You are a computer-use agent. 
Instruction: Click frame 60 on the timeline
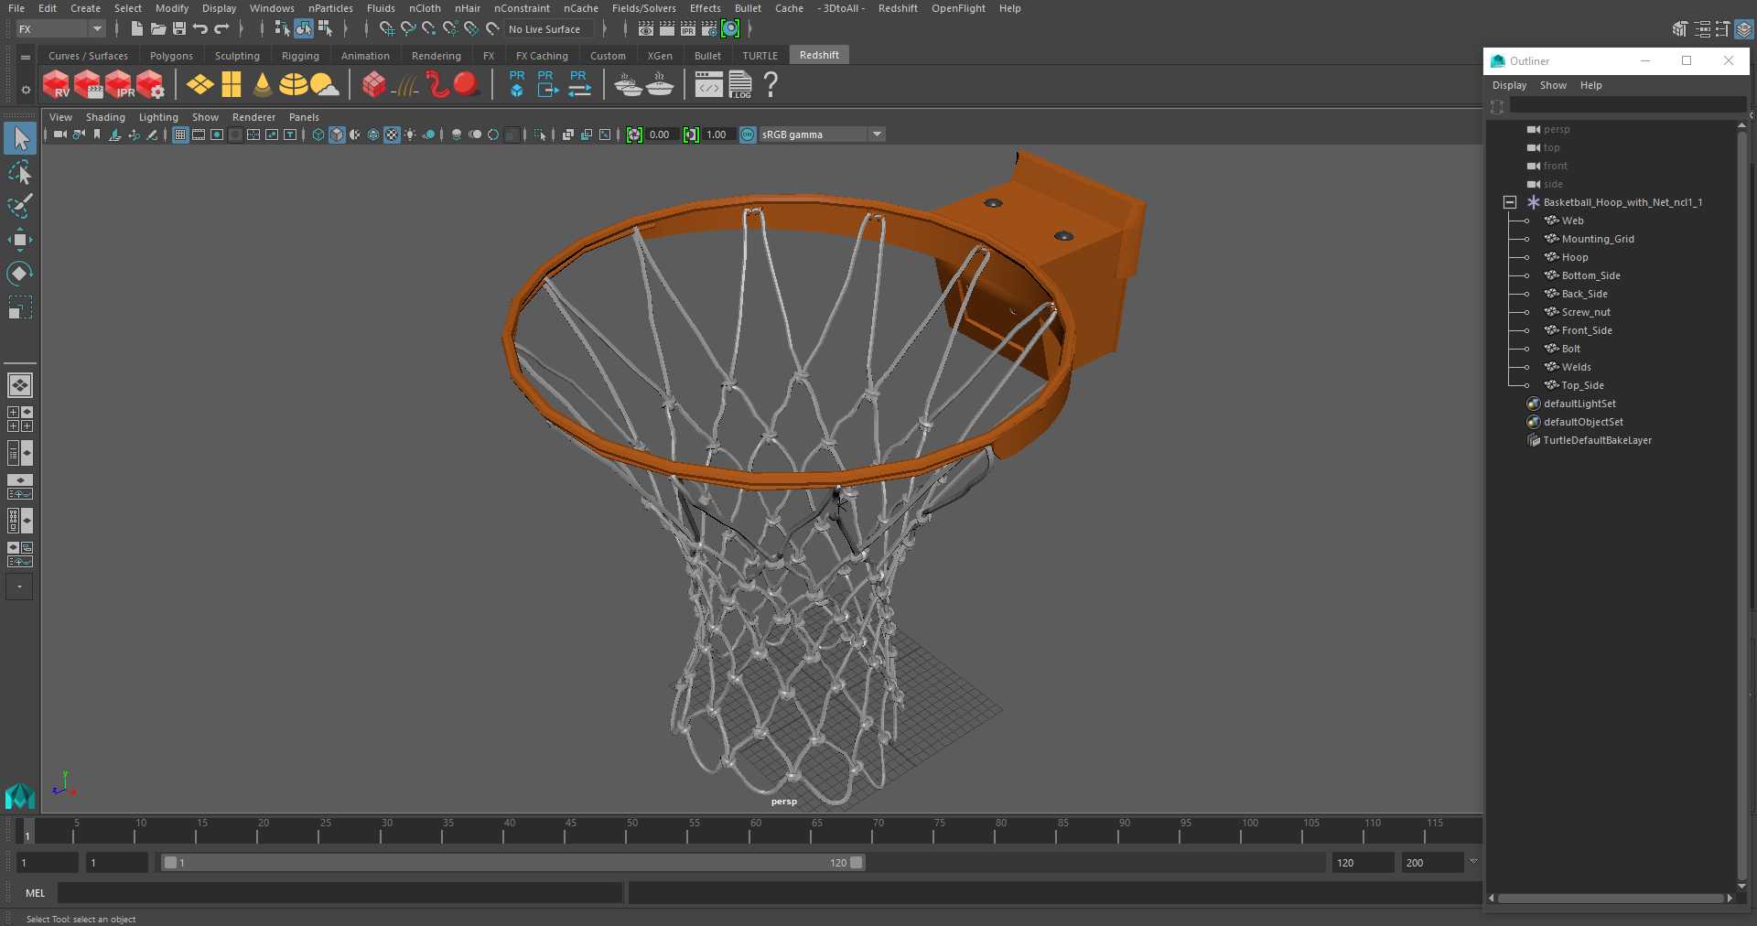point(755,832)
